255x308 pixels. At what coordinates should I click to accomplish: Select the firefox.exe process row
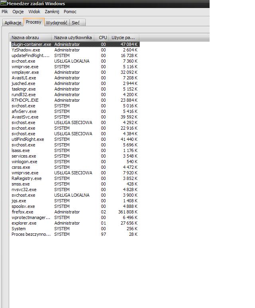pos(22,212)
